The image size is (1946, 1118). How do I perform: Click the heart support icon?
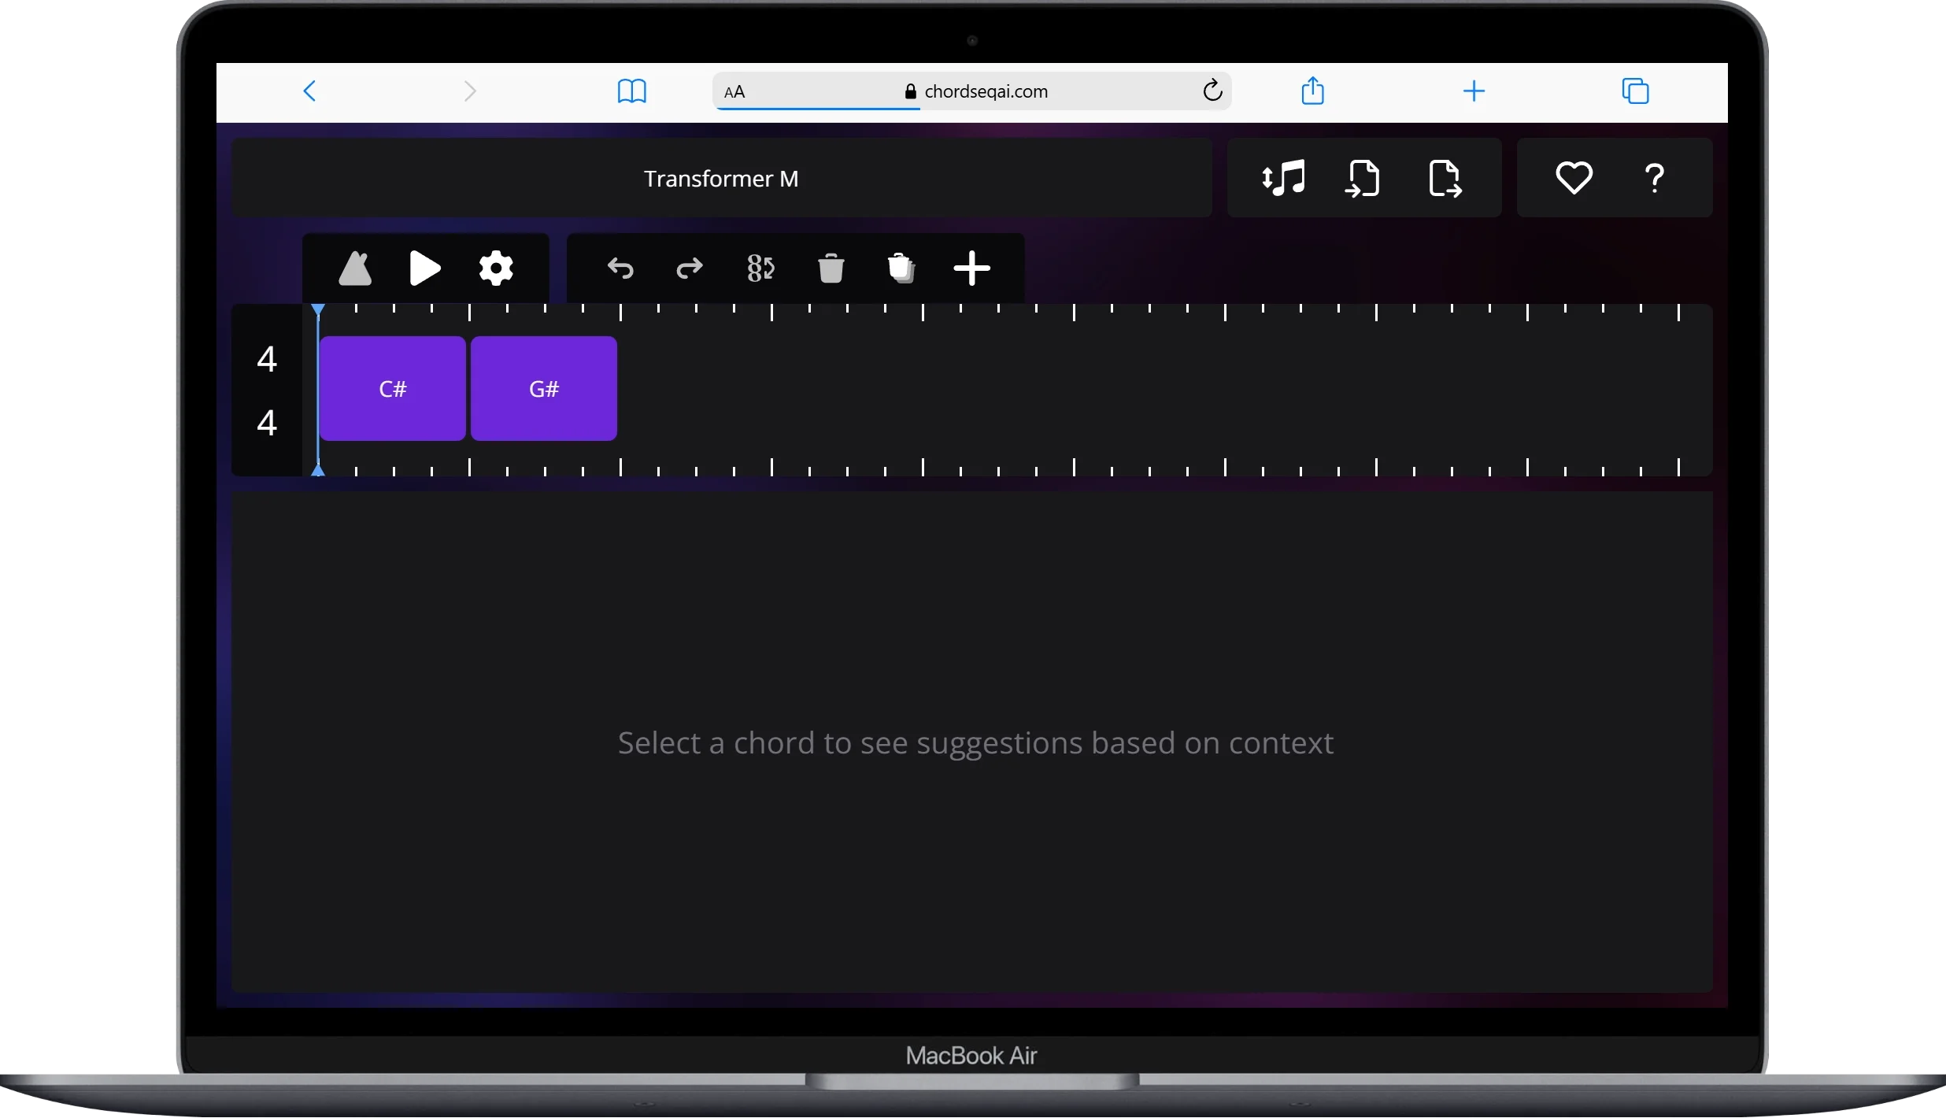pyautogui.click(x=1574, y=178)
